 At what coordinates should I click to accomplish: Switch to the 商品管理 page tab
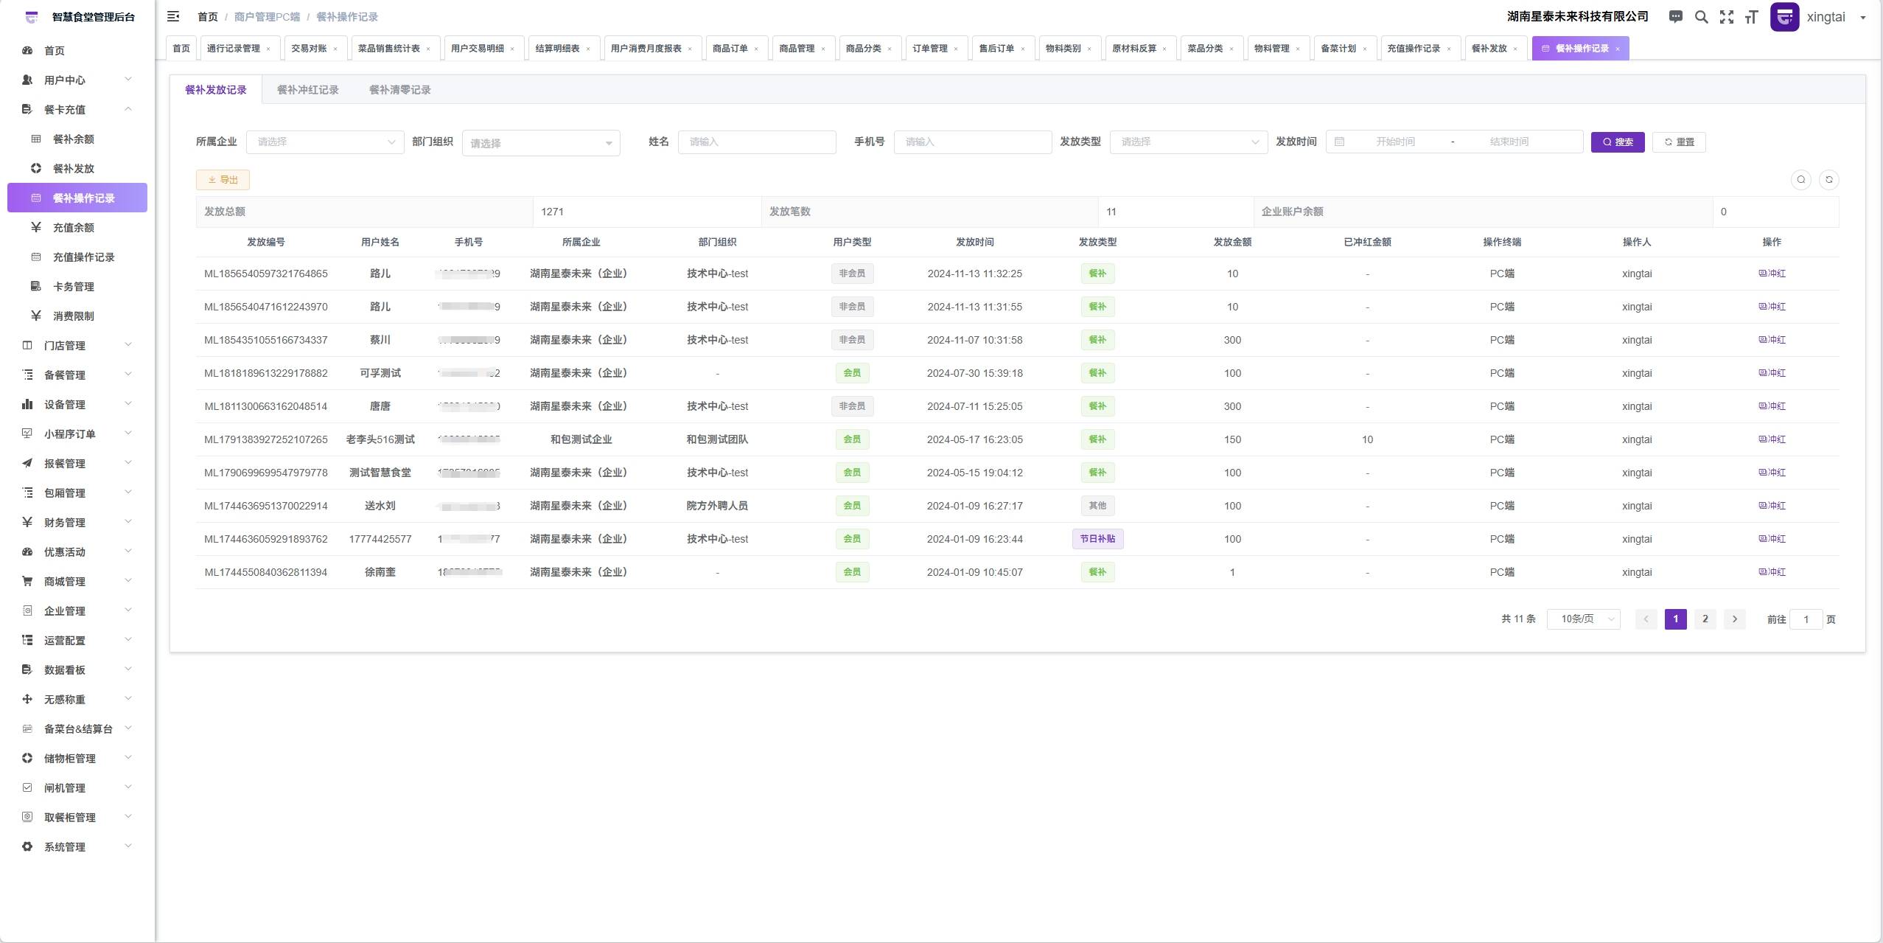tap(797, 49)
